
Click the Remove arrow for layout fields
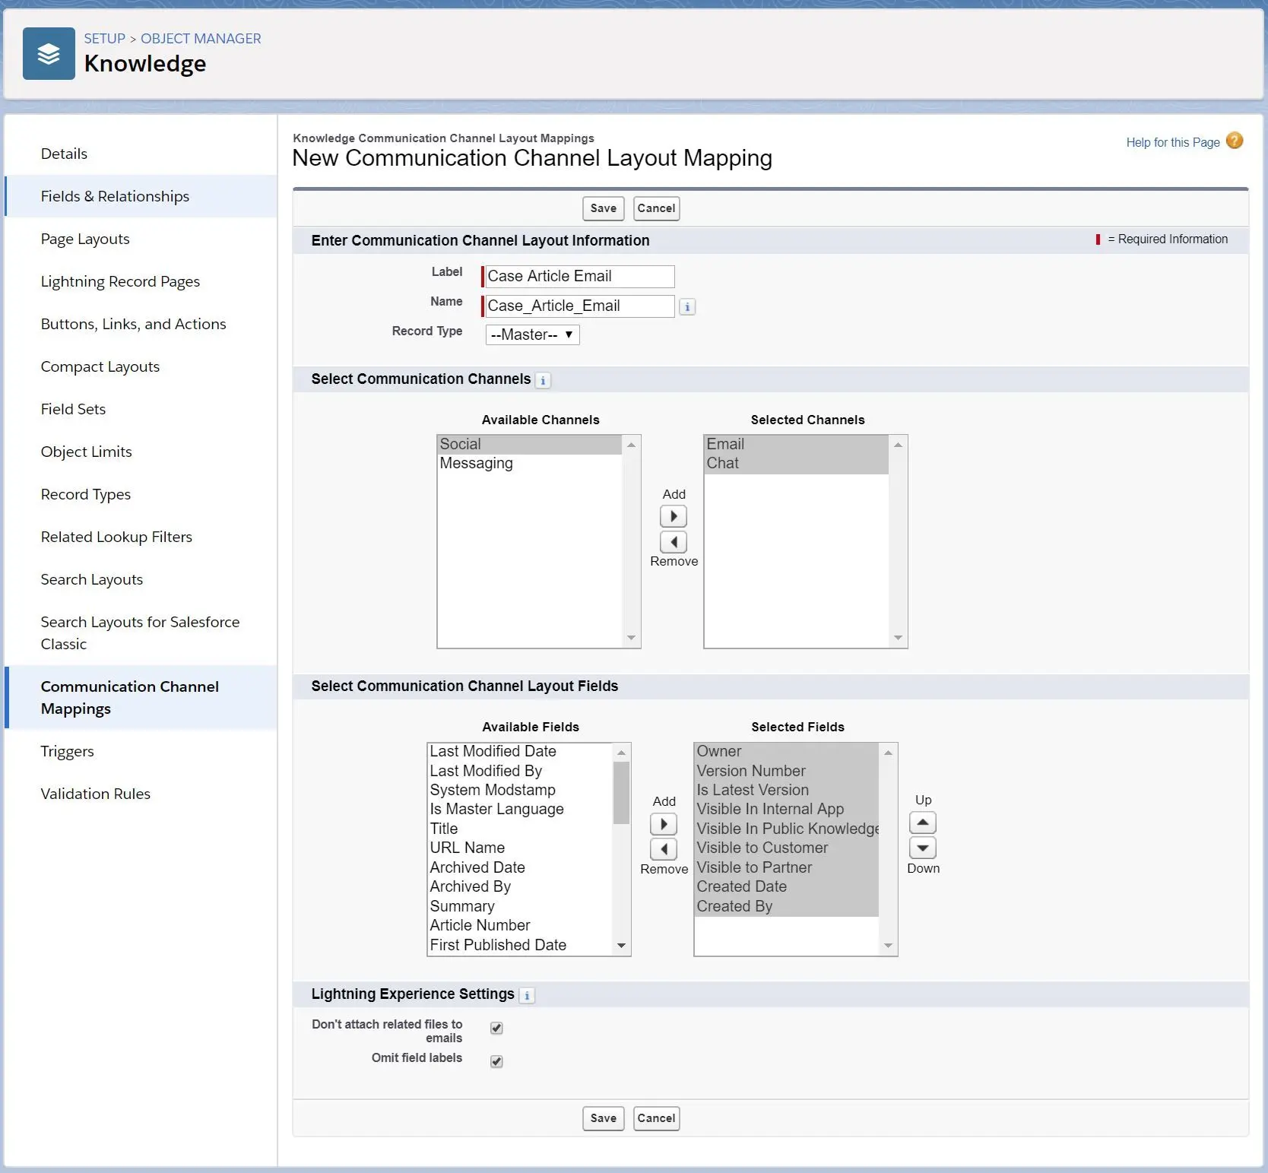click(664, 849)
